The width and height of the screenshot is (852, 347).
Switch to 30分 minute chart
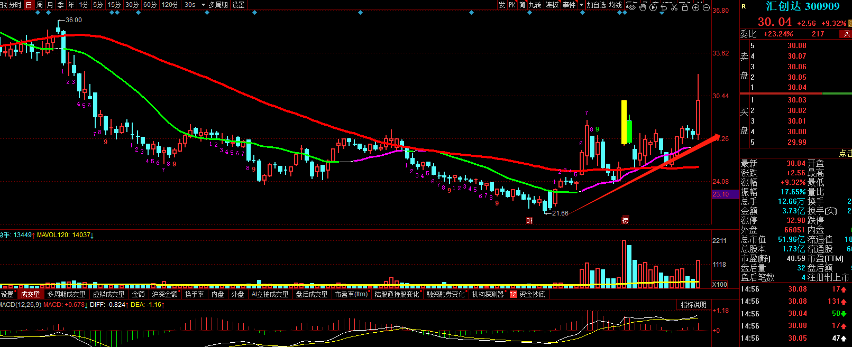(x=132, y=5)
